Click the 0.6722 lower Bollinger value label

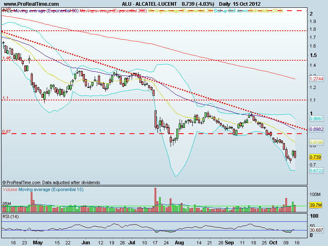[x=317, y=171]
